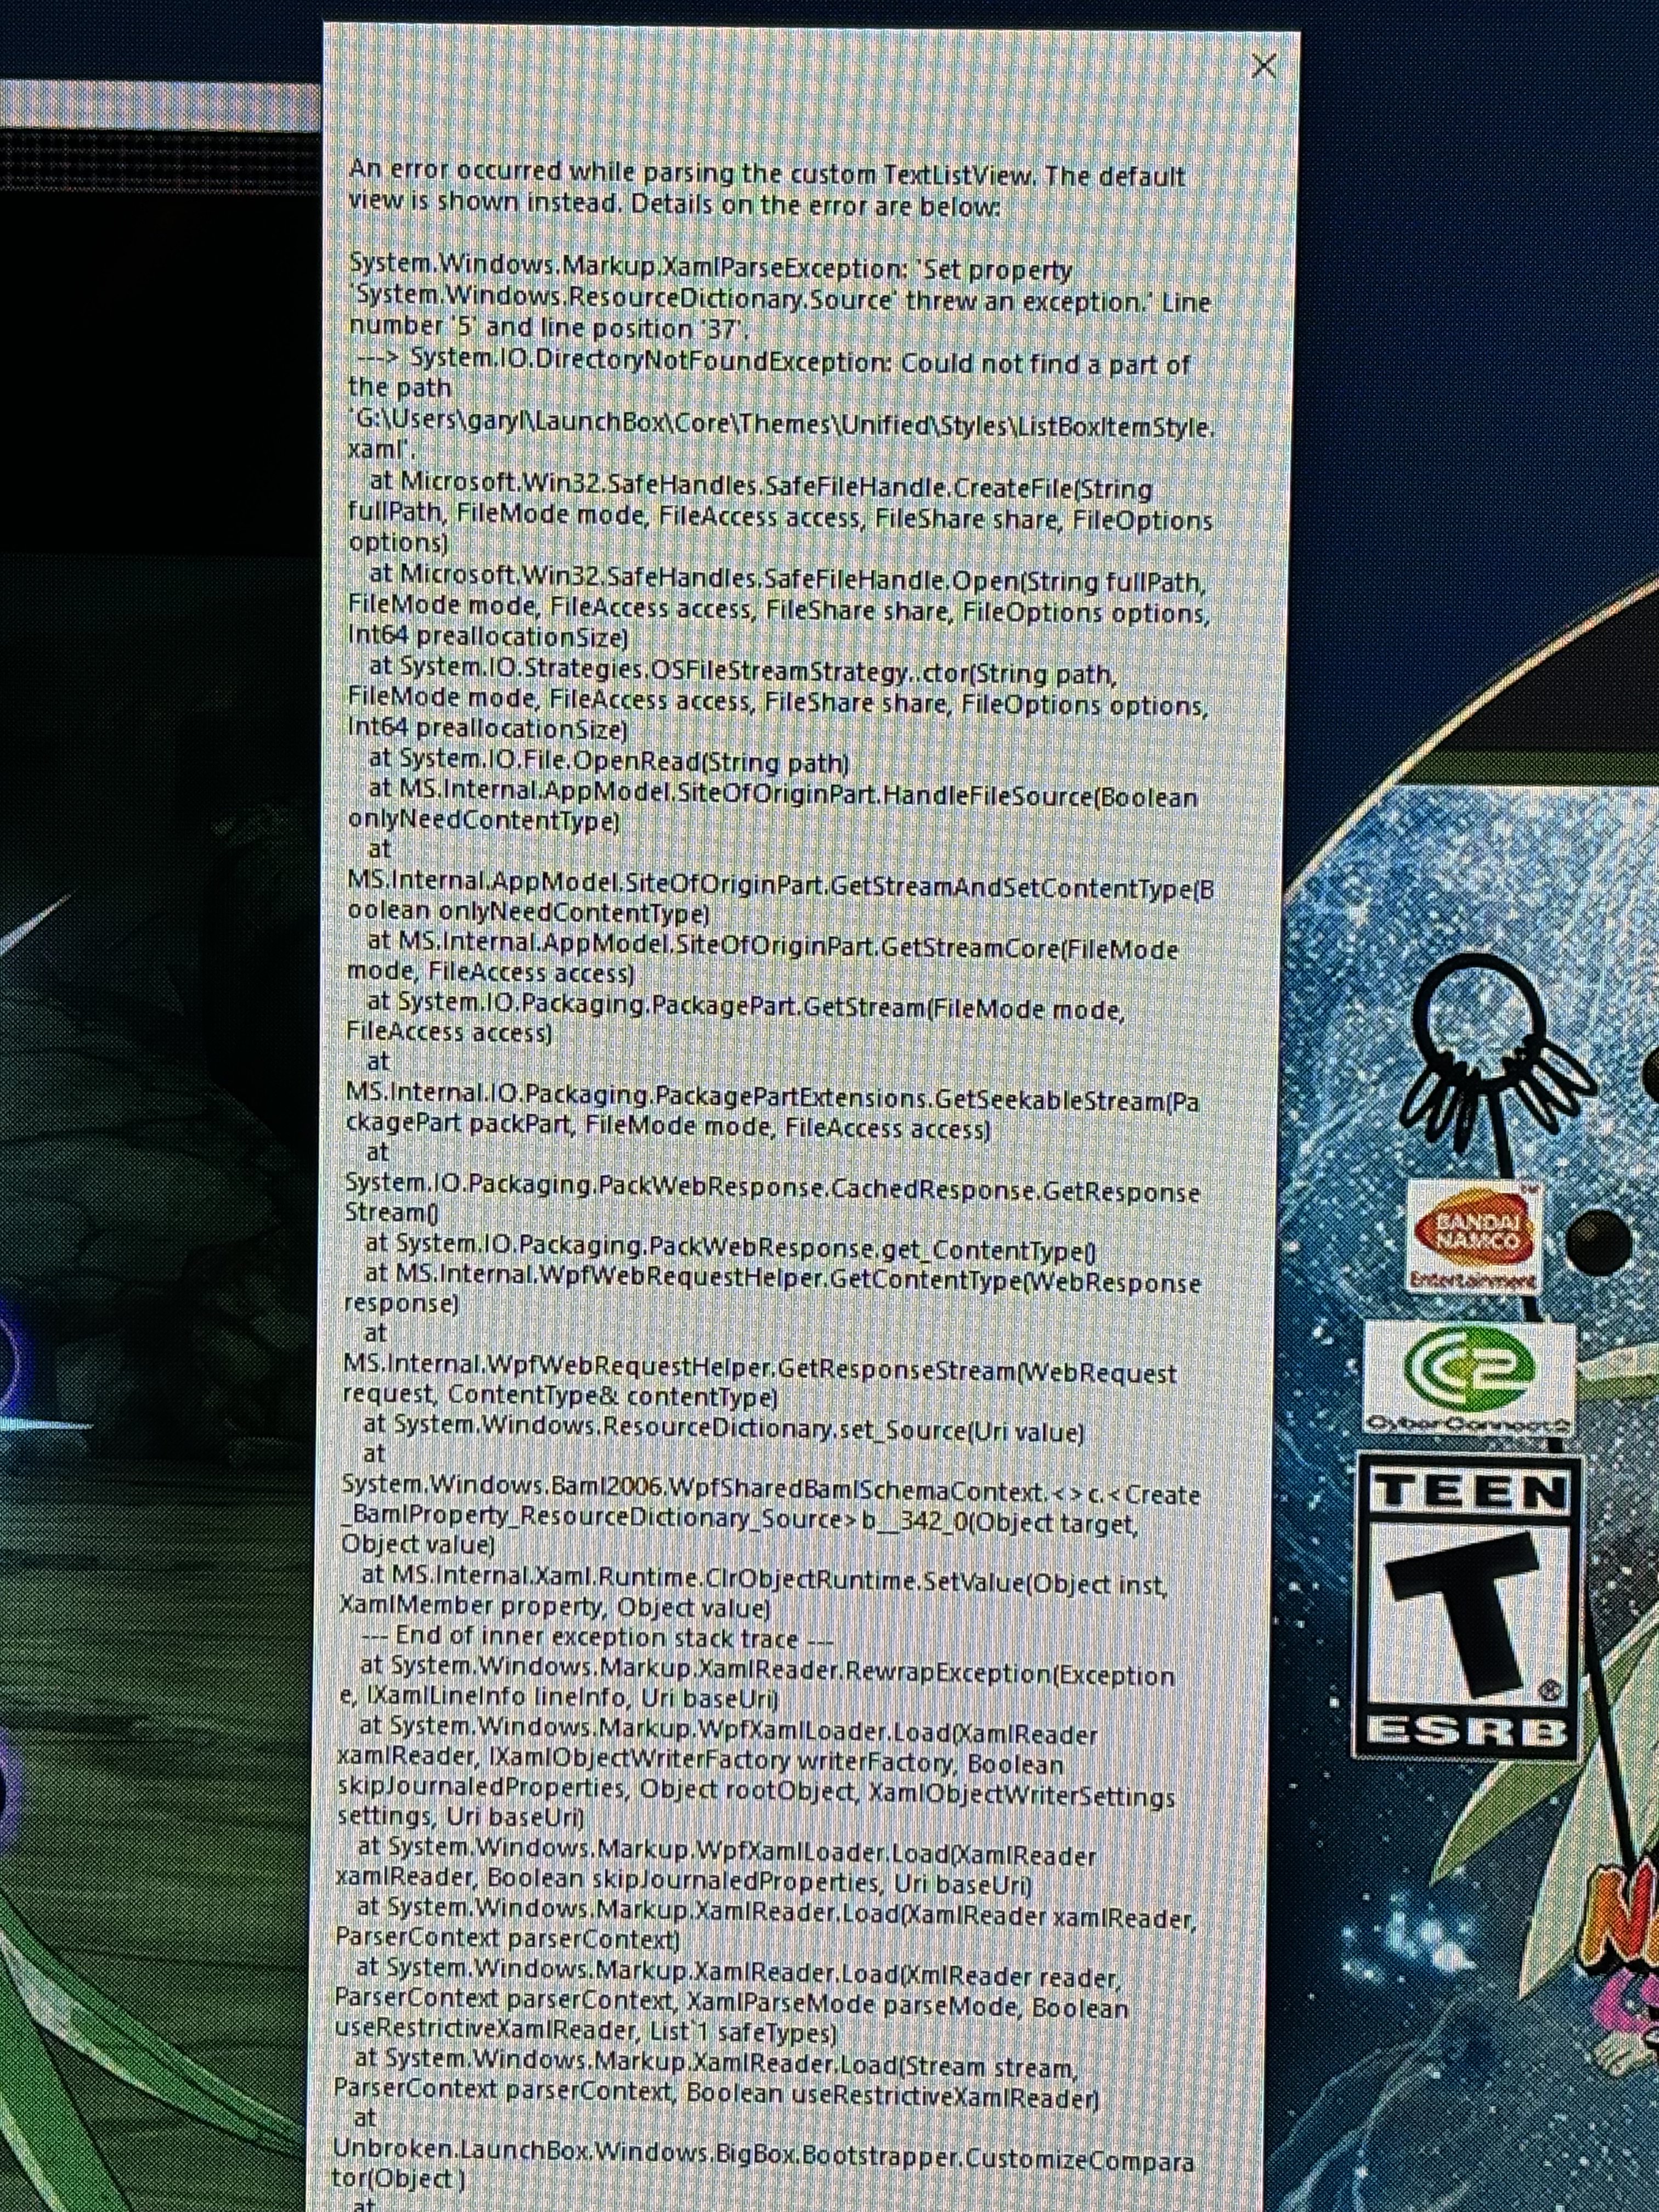Click "at System.IO.File.OpenRead(String path)" line
1659x2212 pixels.
click(x=609, y=761)
